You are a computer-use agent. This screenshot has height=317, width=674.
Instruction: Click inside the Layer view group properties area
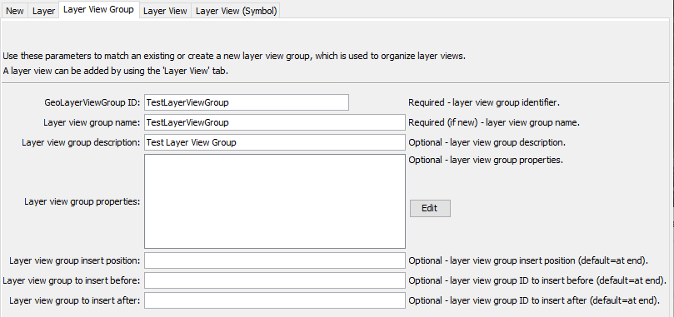coord(275,201)
